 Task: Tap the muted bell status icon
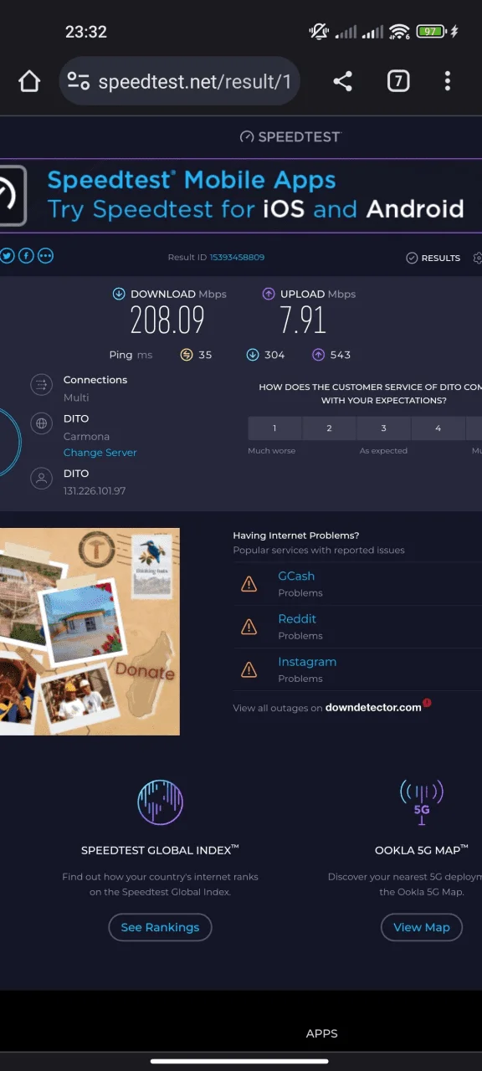pos(319,32)
